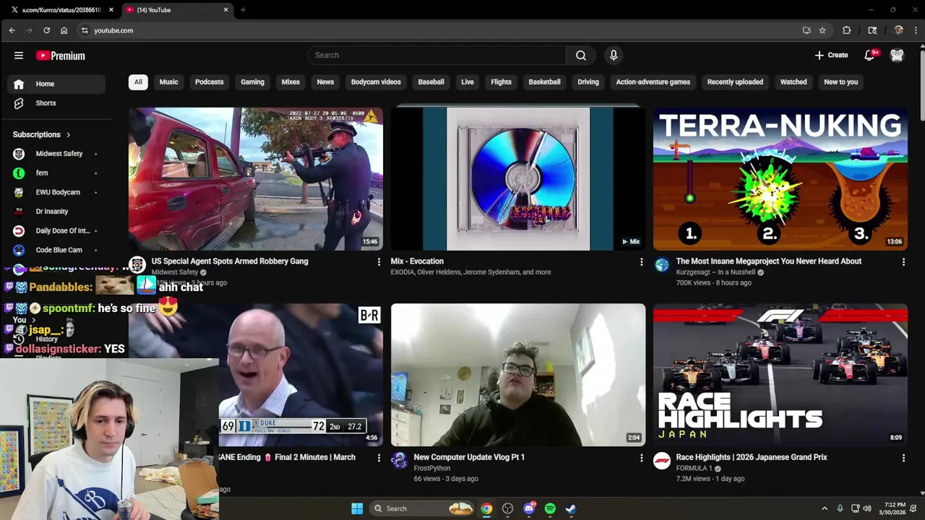Image resolution: width=925 pixels, height=520 pixels.
Task: Select the Flights filter chip
Action: pos(501,82)
